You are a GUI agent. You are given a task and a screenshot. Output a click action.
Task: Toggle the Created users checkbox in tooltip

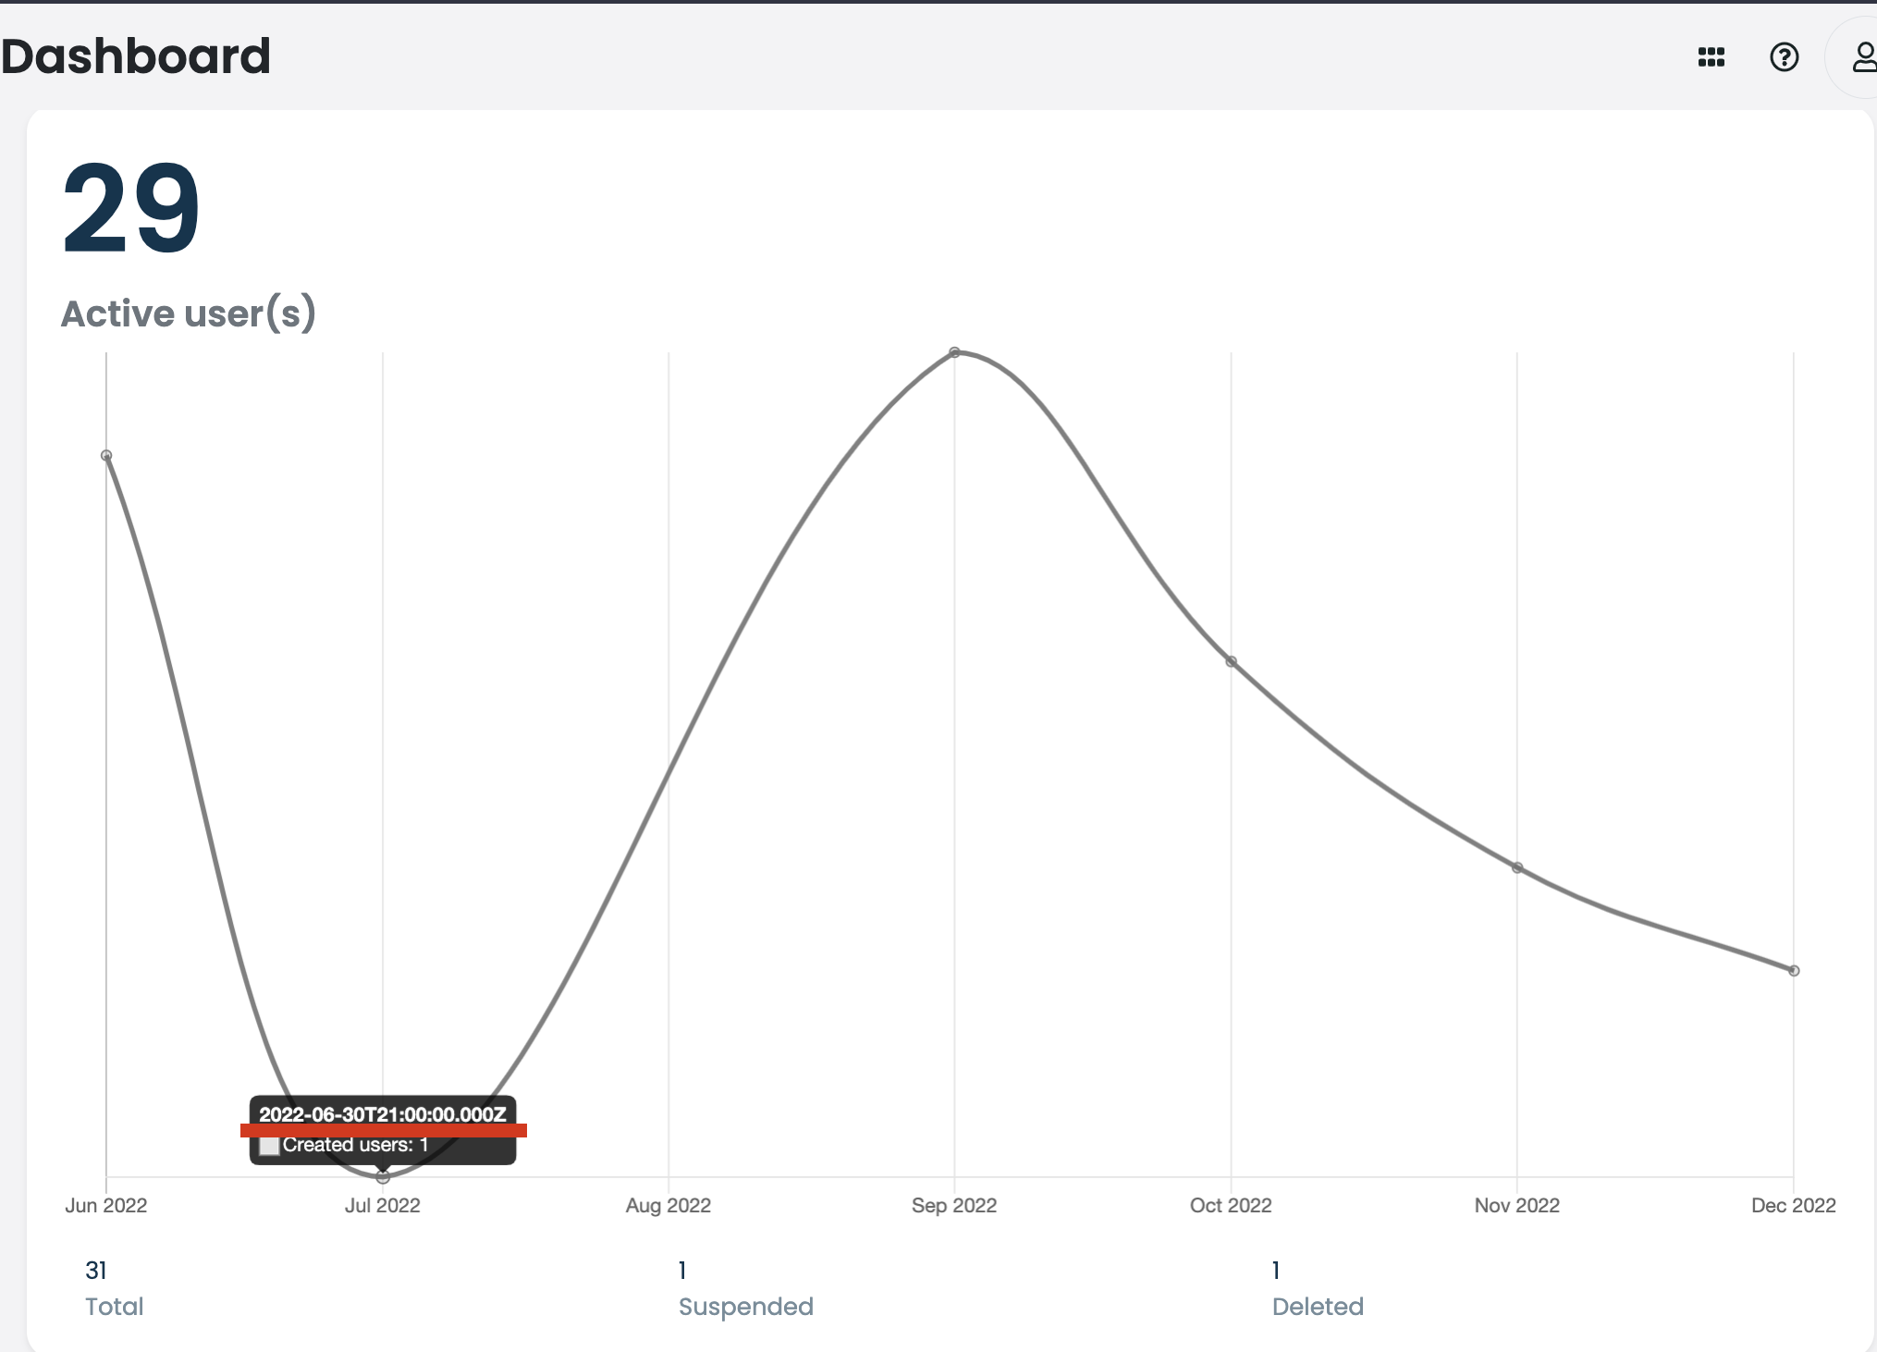(x=269, y=1145)
